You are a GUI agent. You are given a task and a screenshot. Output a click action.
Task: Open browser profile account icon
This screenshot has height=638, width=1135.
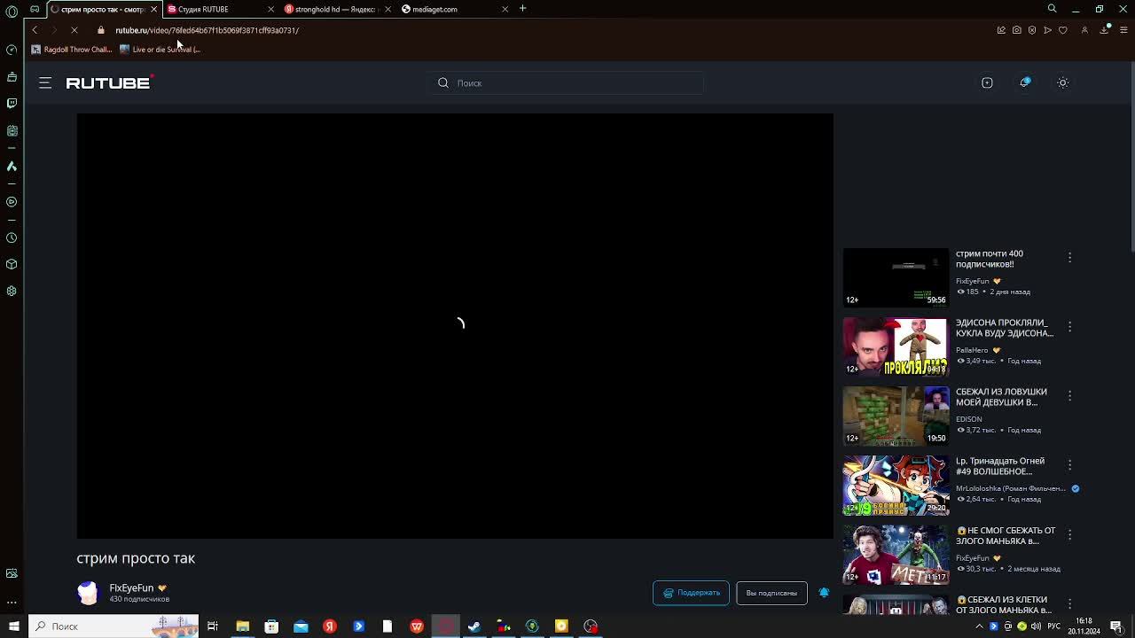pyautogui.click(x=1084, y=30)
